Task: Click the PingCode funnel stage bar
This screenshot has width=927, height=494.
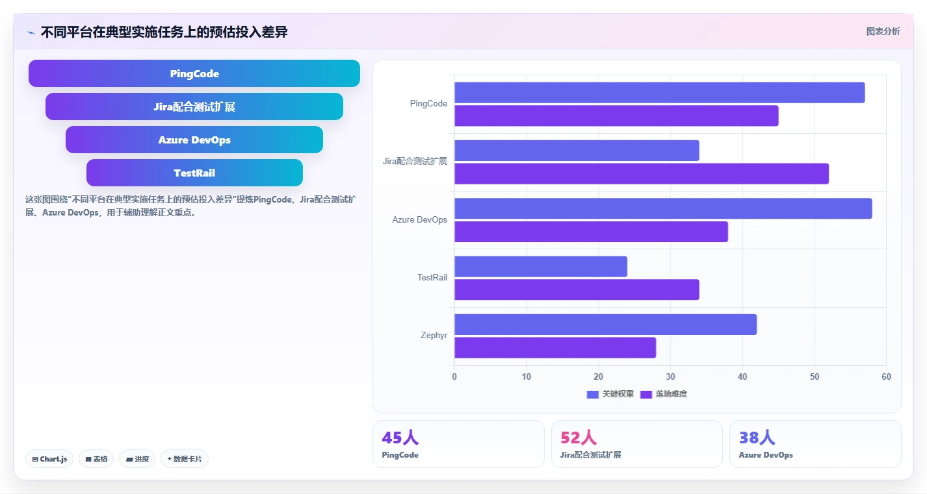Action: (x=194, y=73)
